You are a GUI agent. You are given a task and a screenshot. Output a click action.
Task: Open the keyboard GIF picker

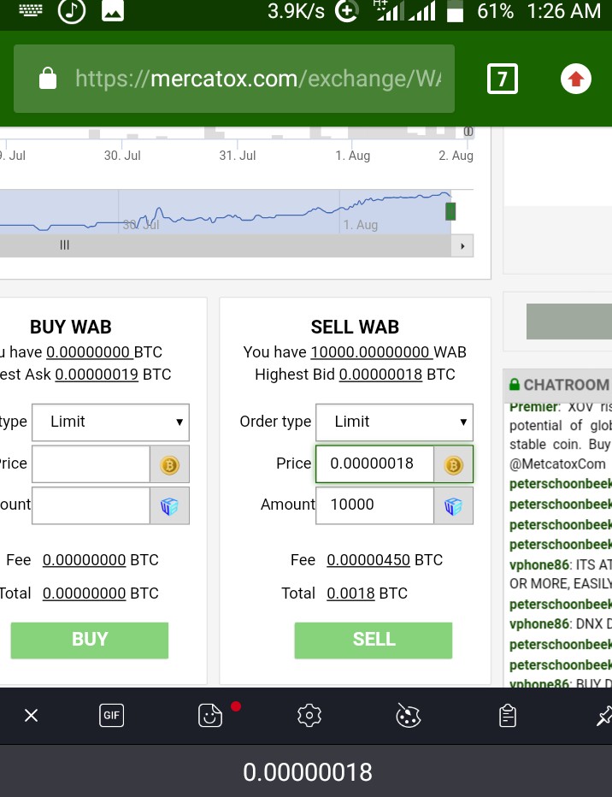coord(111,716)
